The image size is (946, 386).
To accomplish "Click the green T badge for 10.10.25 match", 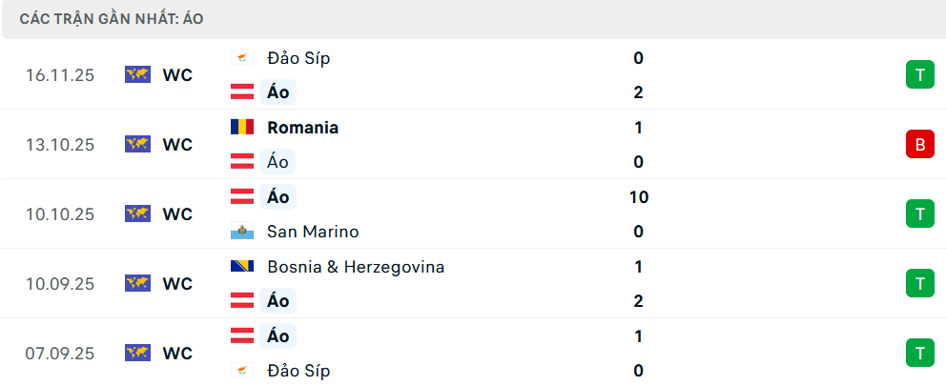I will coord(919,213).
